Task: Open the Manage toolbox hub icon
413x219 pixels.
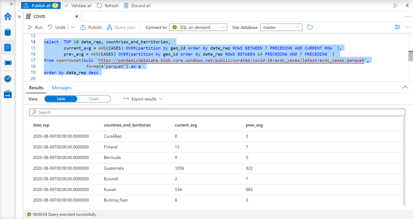Action: click(x=7, y=94)
